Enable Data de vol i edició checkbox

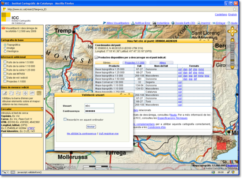pos(5,77)
